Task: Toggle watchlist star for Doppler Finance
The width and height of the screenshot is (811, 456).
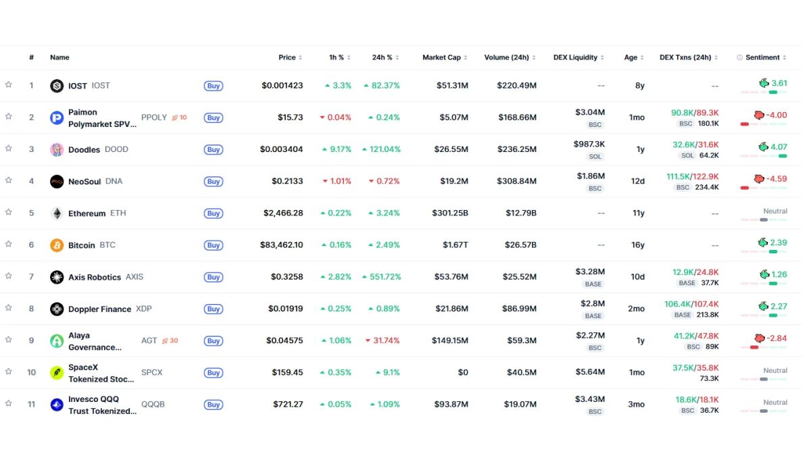Action: coord(9,307)
